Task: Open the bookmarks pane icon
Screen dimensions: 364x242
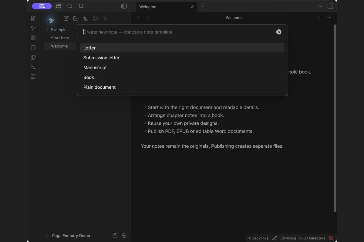Action: [x=81, y=6]
